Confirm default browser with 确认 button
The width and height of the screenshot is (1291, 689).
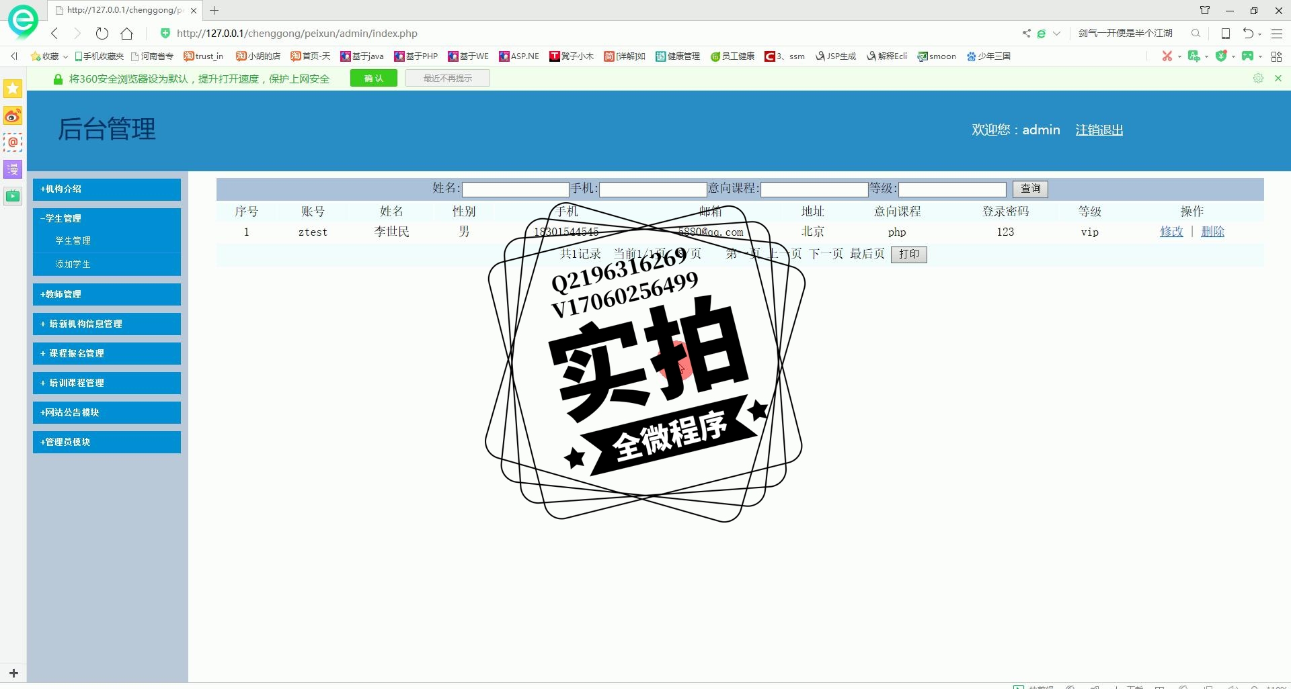(x=374, y=79)
